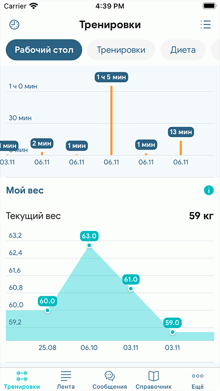Switch to the Диета tab
Screen dimensions: 220x391
click(x=183, y=50)
